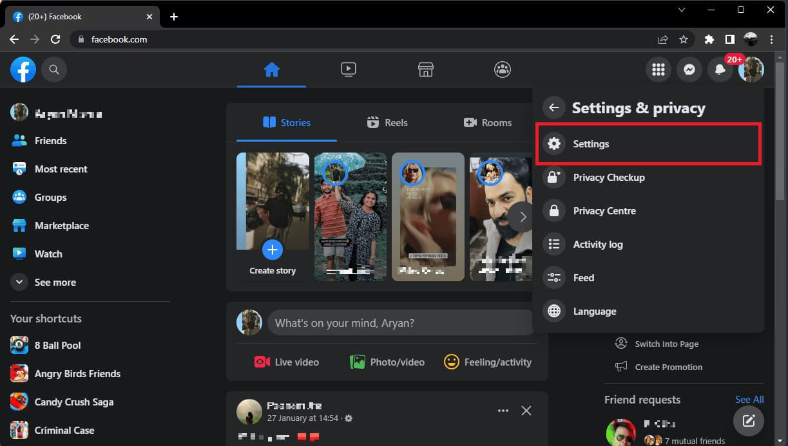Open the post settings gear icon
The image size is (788, 446).
coord(349,418)
